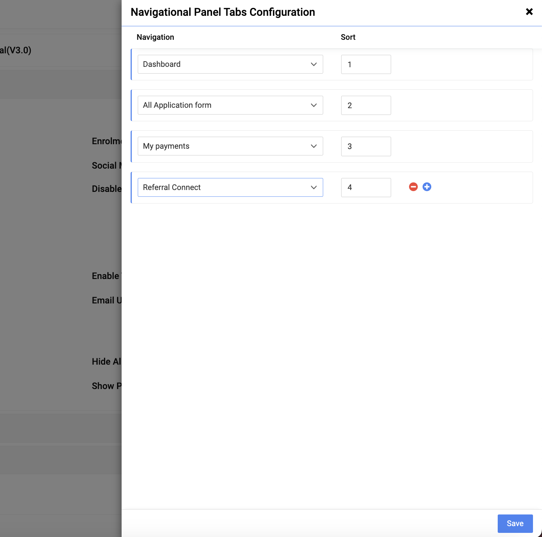Screen dimensions: 542x537
Task: Click the dimmed 'Enrolm' label behind panel
Action: click(107, 141)
